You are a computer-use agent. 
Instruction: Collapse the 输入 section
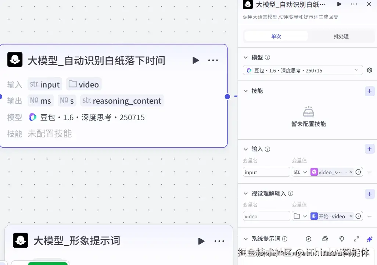click(245, 149)
